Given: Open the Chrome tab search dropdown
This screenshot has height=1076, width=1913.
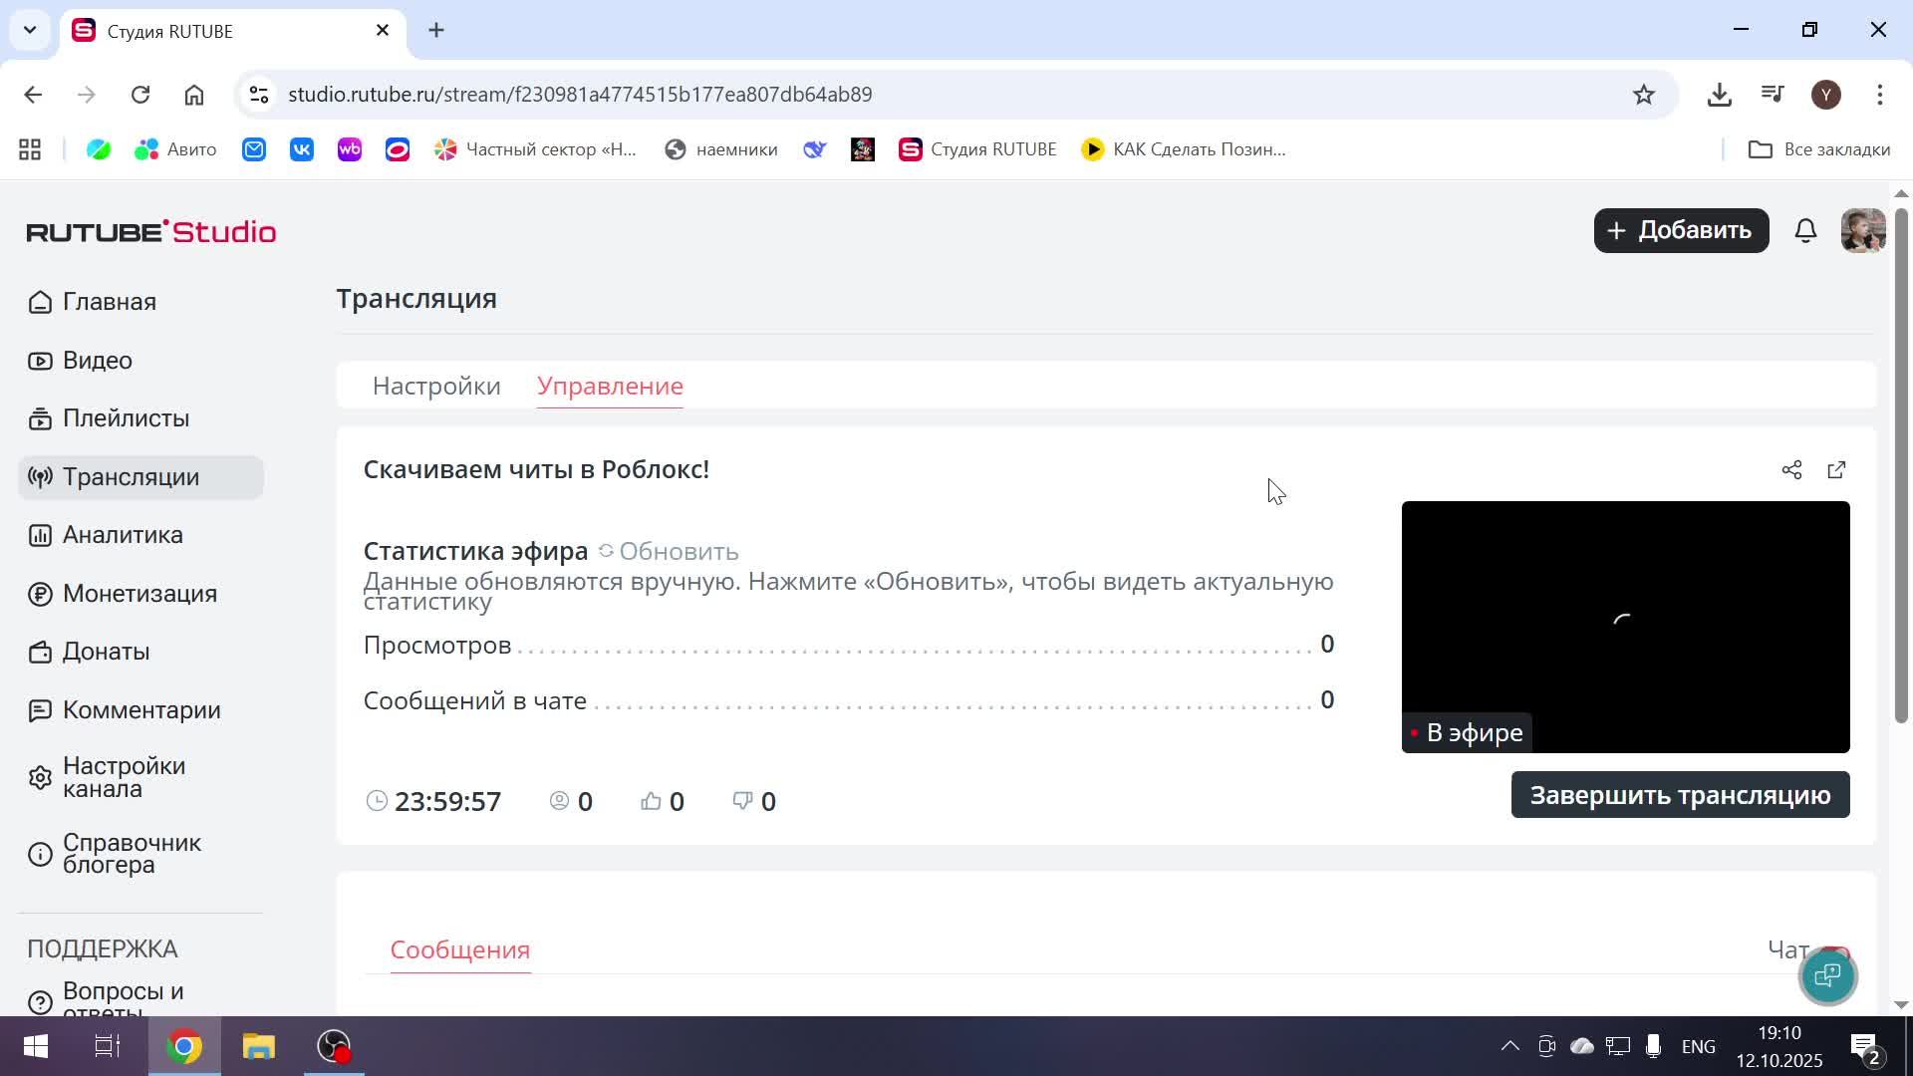Looking at the screenshot, I should [x=30, y=30].
